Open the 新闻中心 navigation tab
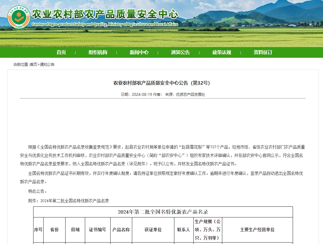The image size is (323, 244). 139,52
